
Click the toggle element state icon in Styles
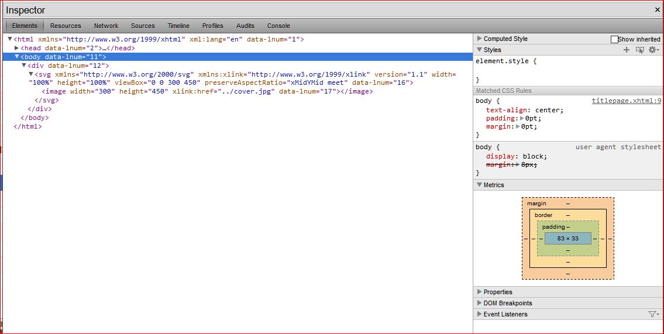pos(640,50)
